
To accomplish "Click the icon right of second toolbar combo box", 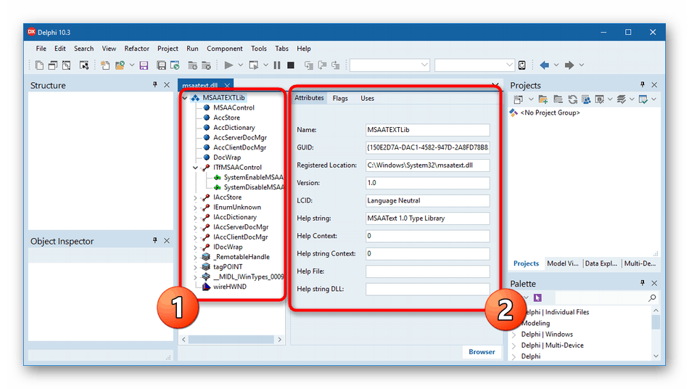I will pyautogui.click(x=522, y=65).
